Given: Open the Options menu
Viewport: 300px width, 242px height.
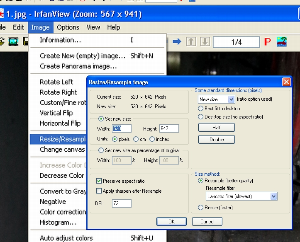Looking at the screenshot, I should pos(68,27).
